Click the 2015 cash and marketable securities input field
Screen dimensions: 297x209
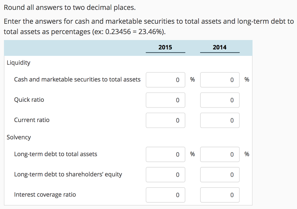pyautogui.click(x=165, y=79)
